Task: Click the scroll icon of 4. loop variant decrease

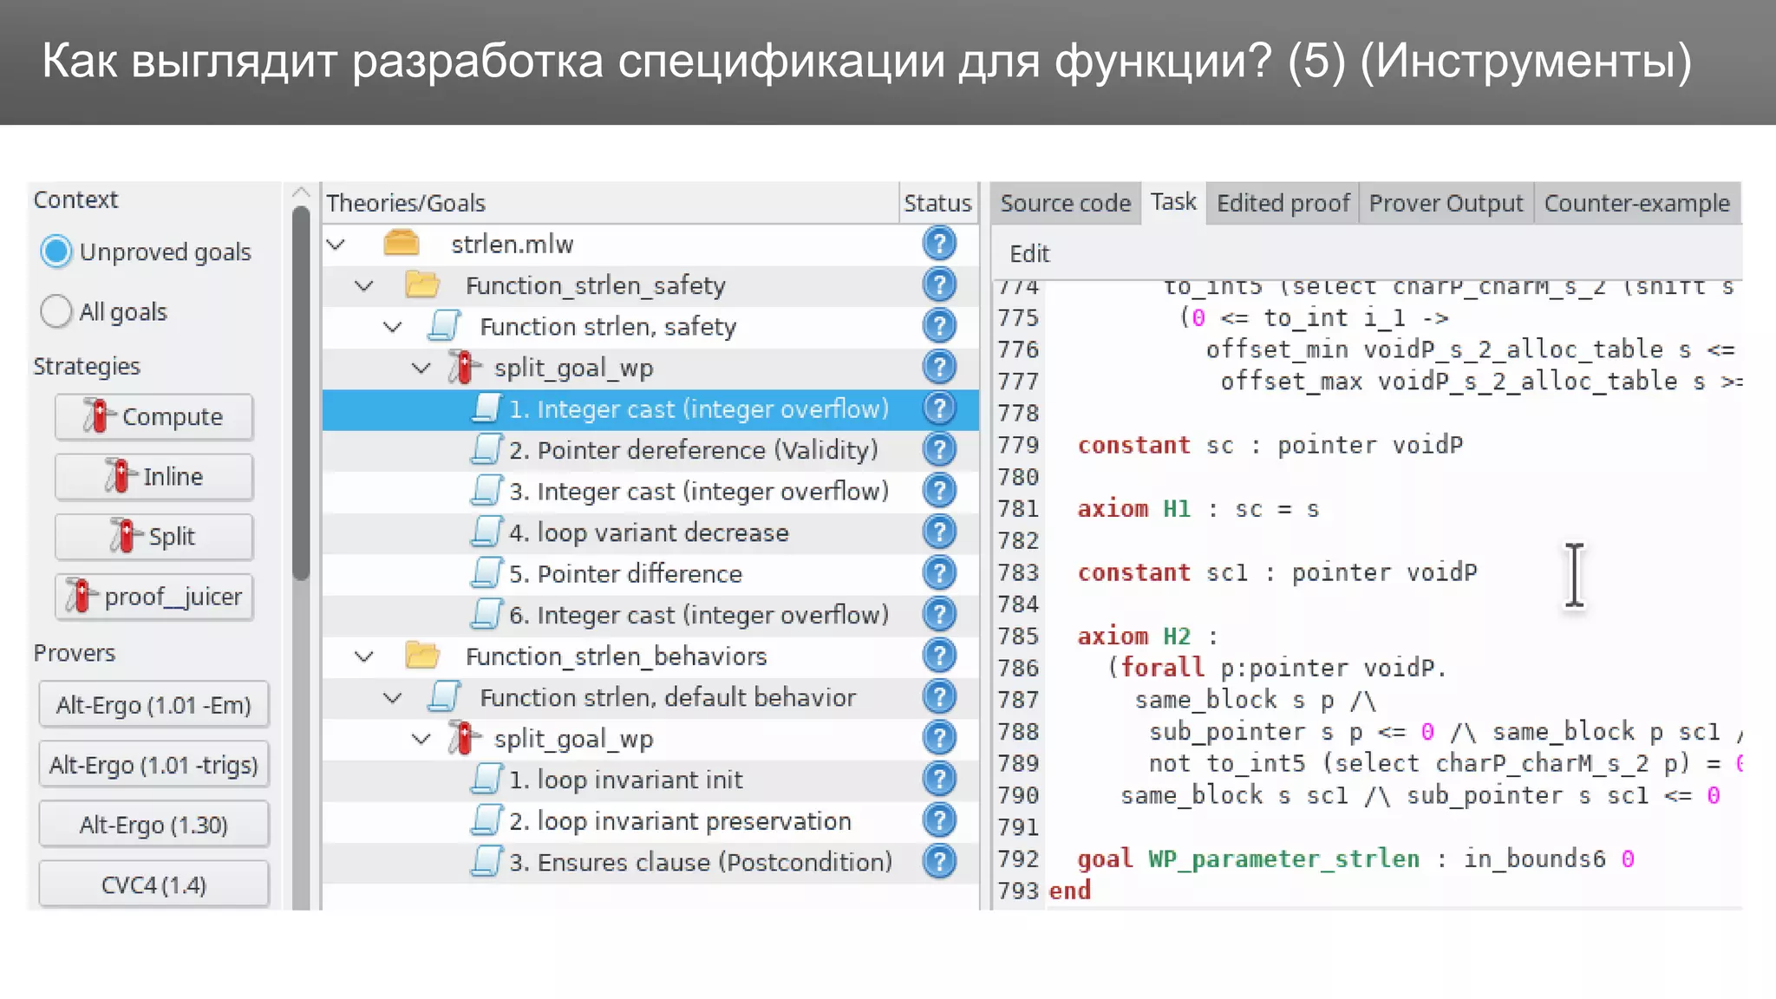Action: [486, 532]
